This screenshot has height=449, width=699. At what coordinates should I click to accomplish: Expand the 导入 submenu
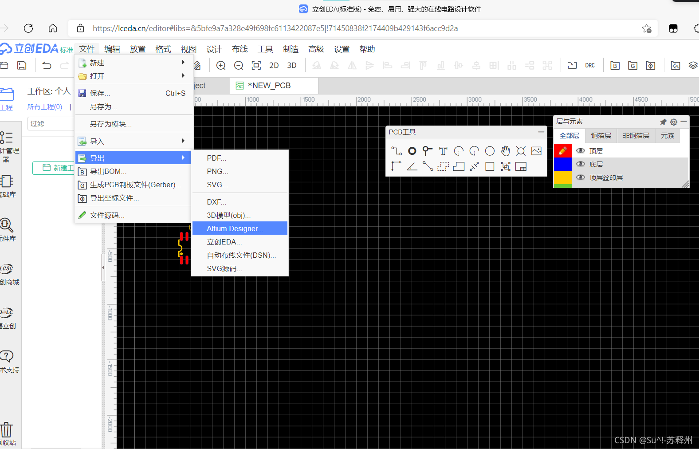point(133,141)
